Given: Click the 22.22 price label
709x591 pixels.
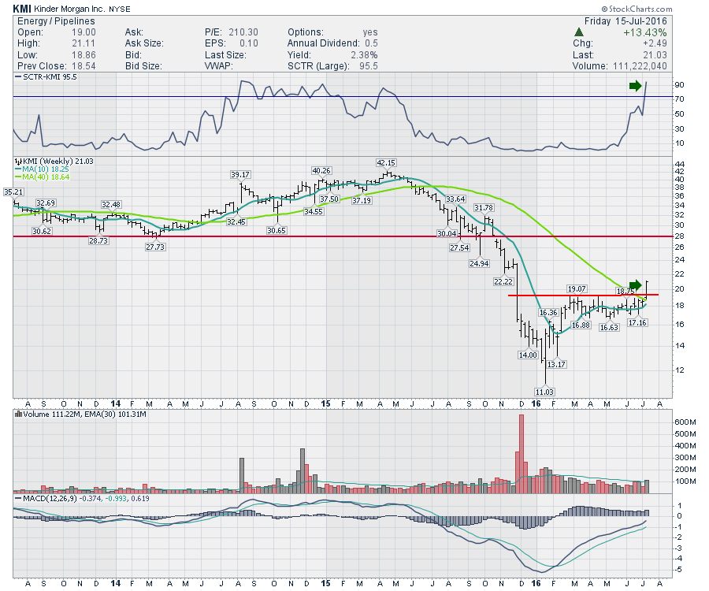Looking at the screenshot, I should (503, 281).
